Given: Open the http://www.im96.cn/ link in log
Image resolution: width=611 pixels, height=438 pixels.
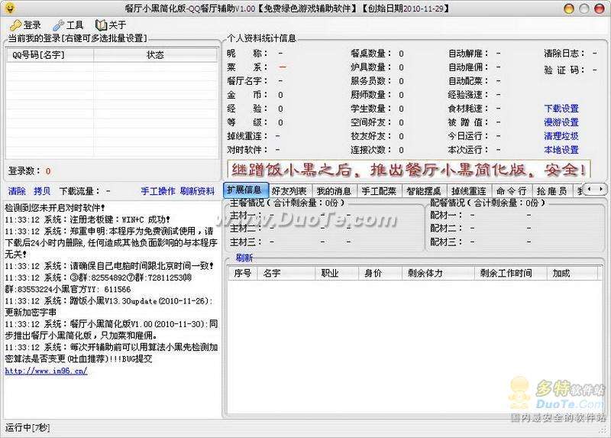Looking at the screenshot, I should click(x=46, y=371).
